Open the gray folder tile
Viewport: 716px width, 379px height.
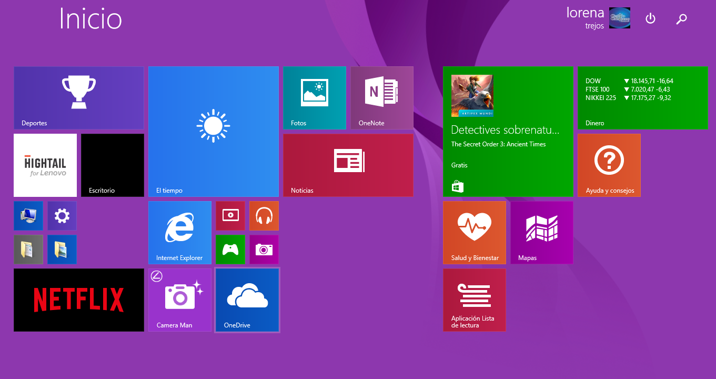click(x=28, y=250)
